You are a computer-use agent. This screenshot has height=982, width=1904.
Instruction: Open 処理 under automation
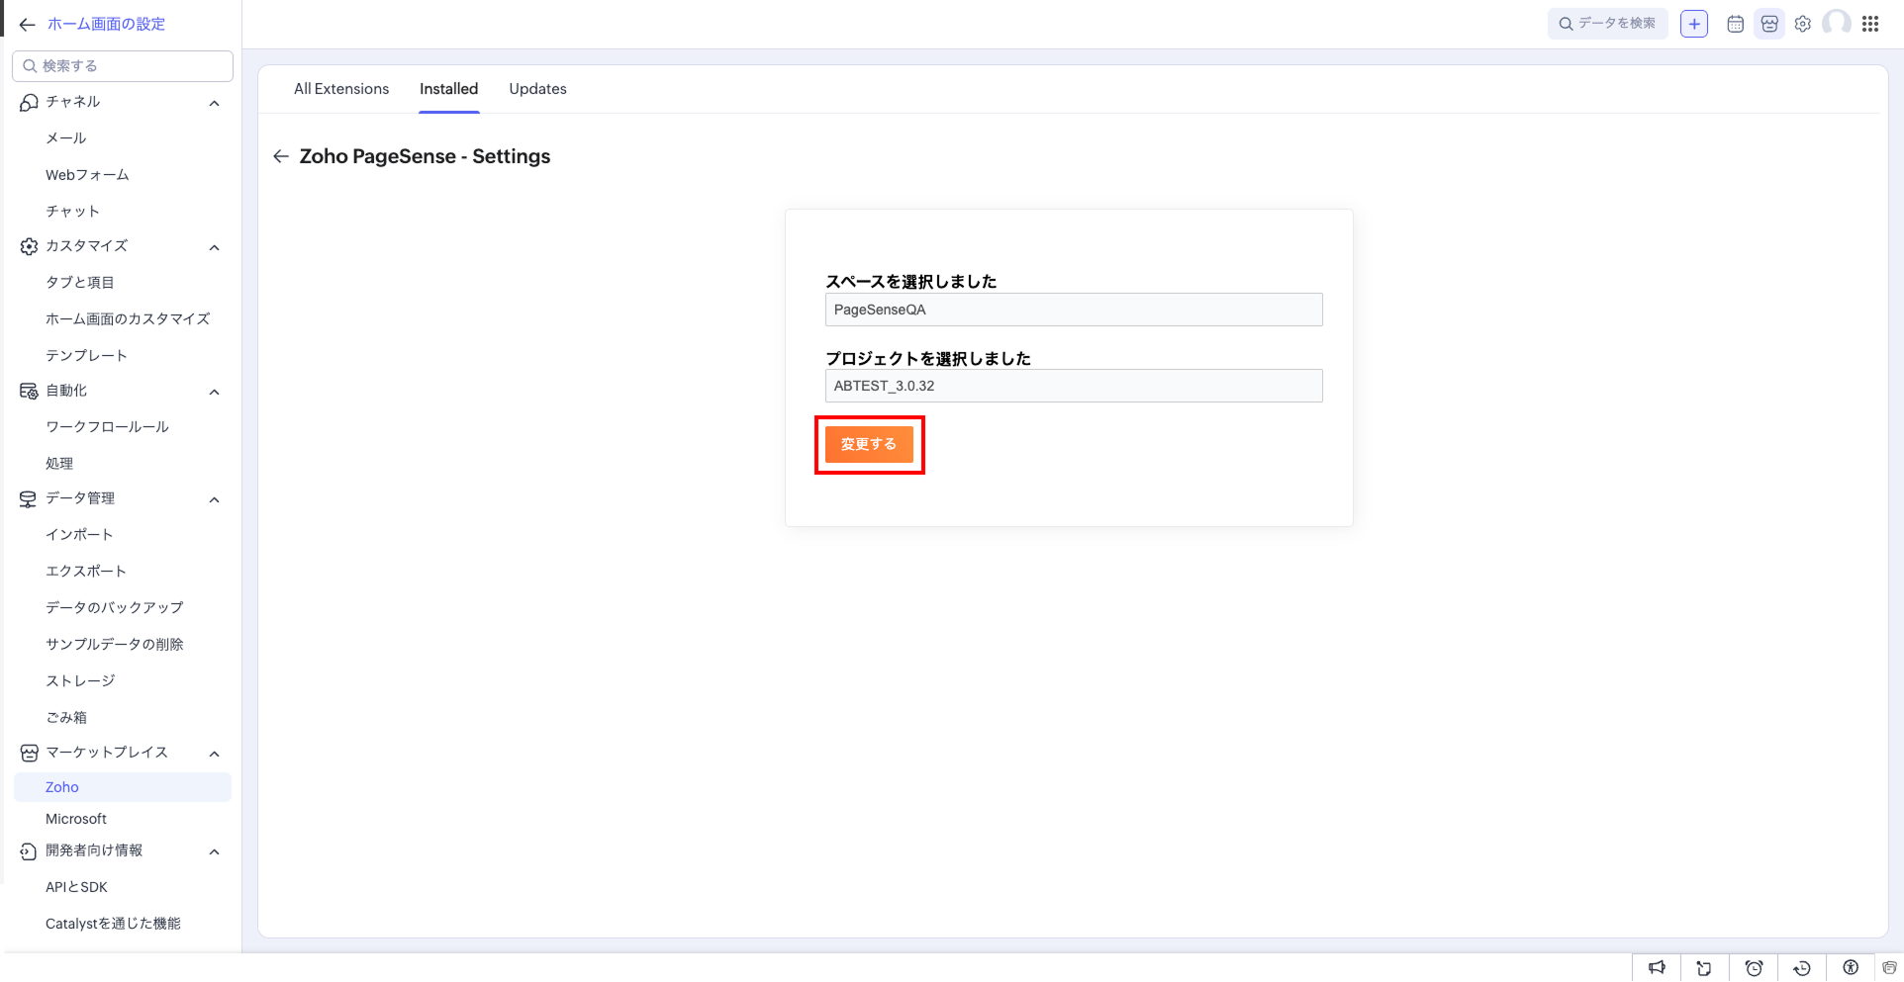[59, 464]
